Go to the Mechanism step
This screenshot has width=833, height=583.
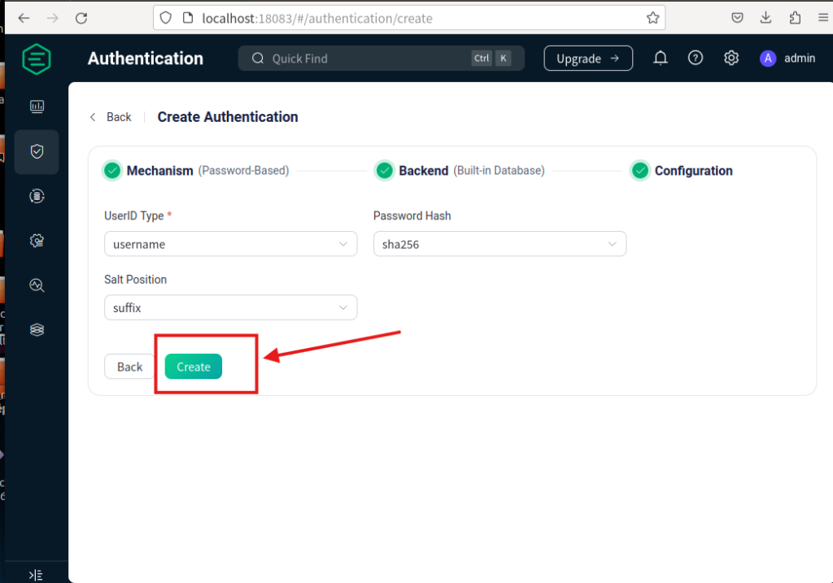click(x=159, y=171)
